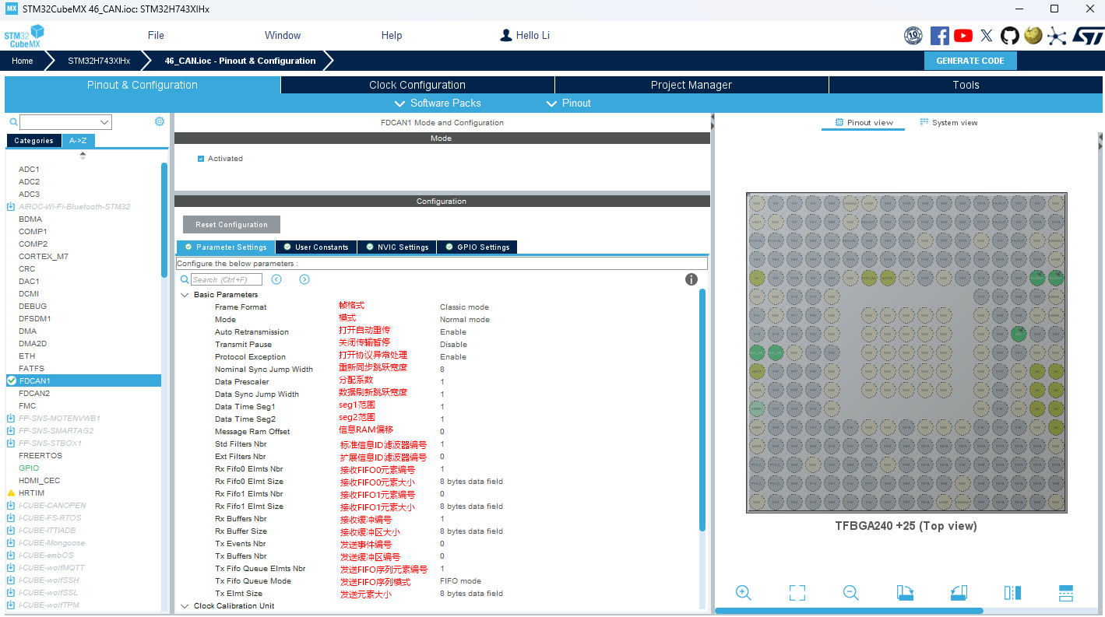Viewport: 1105px width, 617px height.
Task: Open the category settings gear
Action: (x=160, y=121)
